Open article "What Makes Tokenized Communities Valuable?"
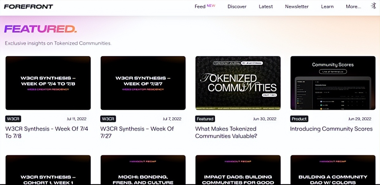Screen dimensions: 380x185 point(226,132)
